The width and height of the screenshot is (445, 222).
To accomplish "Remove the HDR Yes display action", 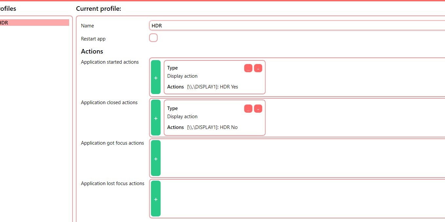I will (x=258, y=68).
